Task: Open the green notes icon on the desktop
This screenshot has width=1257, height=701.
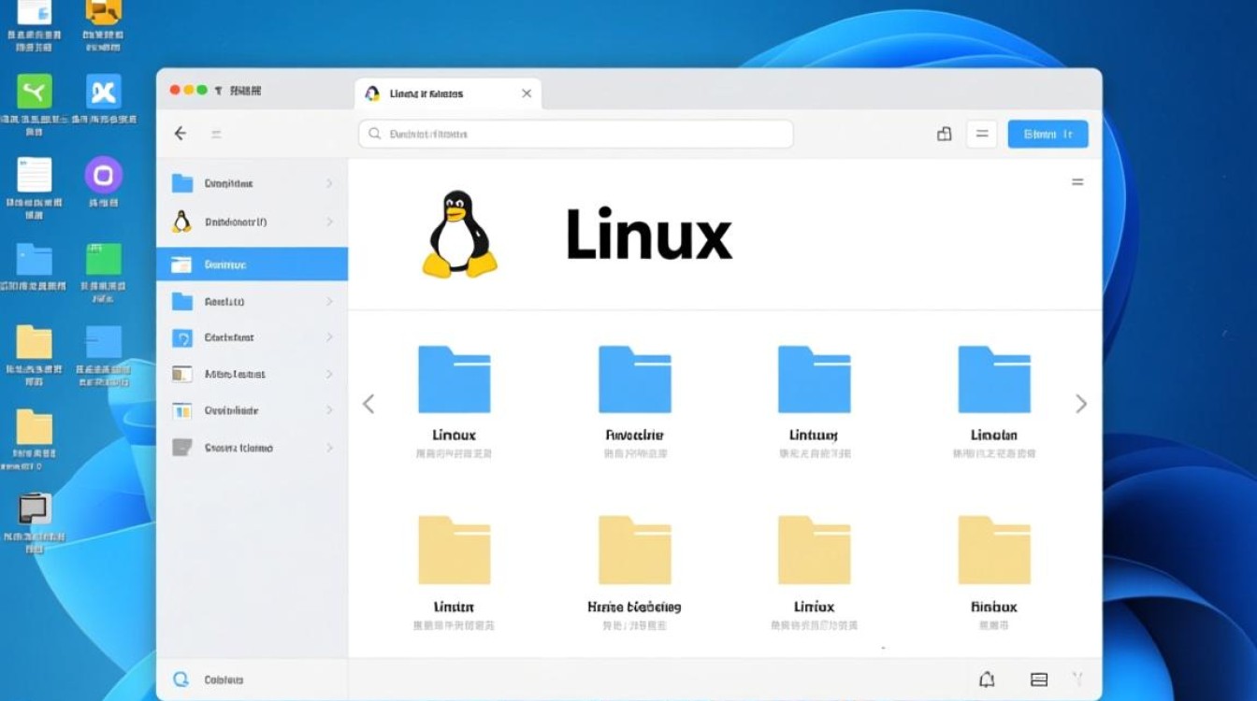Action: point(103,259)
